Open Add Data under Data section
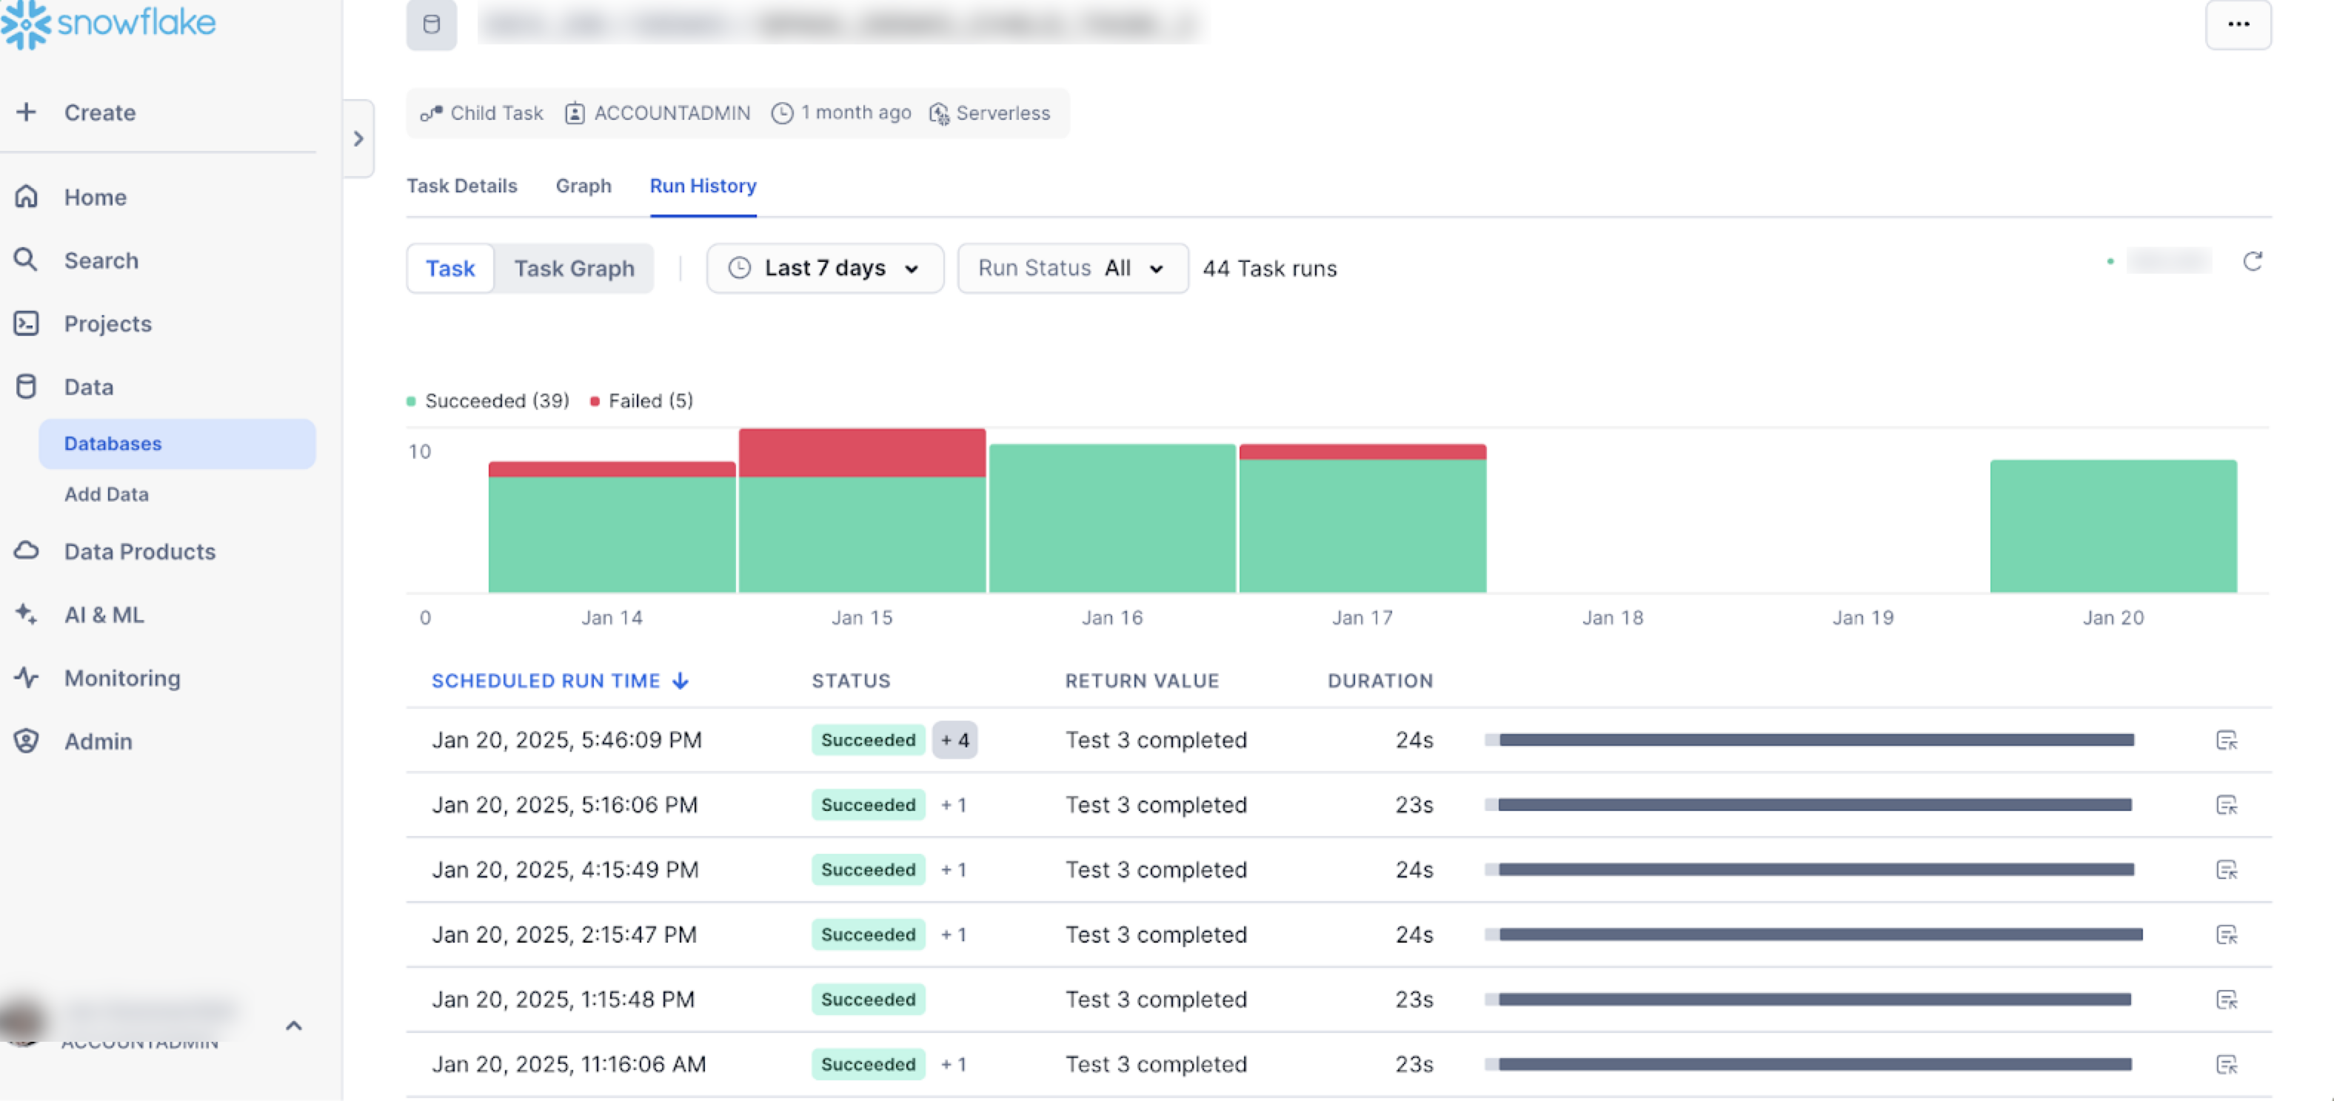The width and height of the screenshot is (2334, 1101). 106,494
